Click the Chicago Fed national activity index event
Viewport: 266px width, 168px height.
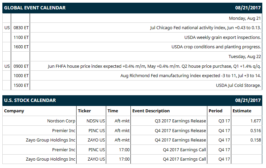click(205, 27)
